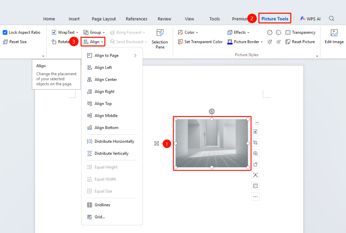Click the search magnifier icon in the ribbon
346x233 pixels.
tap(332, 18)
